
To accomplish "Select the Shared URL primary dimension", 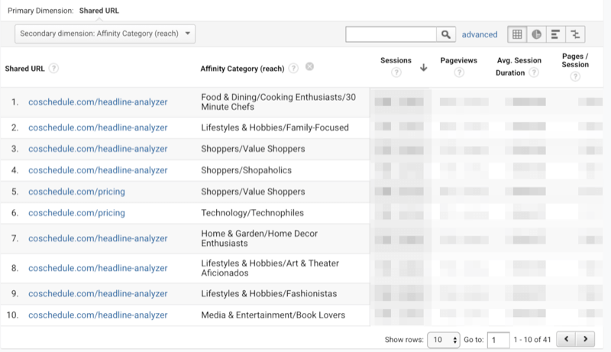I will 99,11.
